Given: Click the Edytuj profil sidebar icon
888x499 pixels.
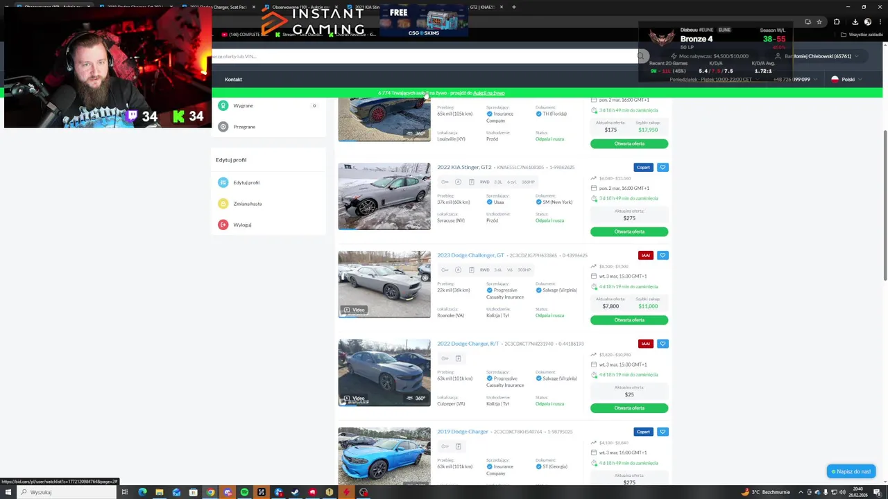Looking at the screenshot, I should click(x=223, y=182).
